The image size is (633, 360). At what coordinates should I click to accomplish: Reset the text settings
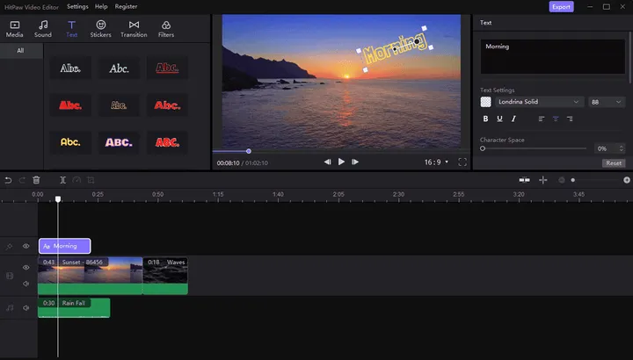pos(614,163)
